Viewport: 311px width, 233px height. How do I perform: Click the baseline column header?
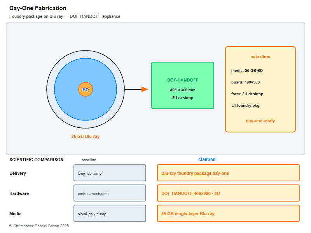tap(89, 160)
